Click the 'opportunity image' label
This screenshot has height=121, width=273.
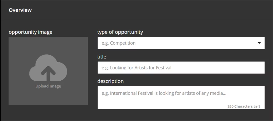click(30, 32)
